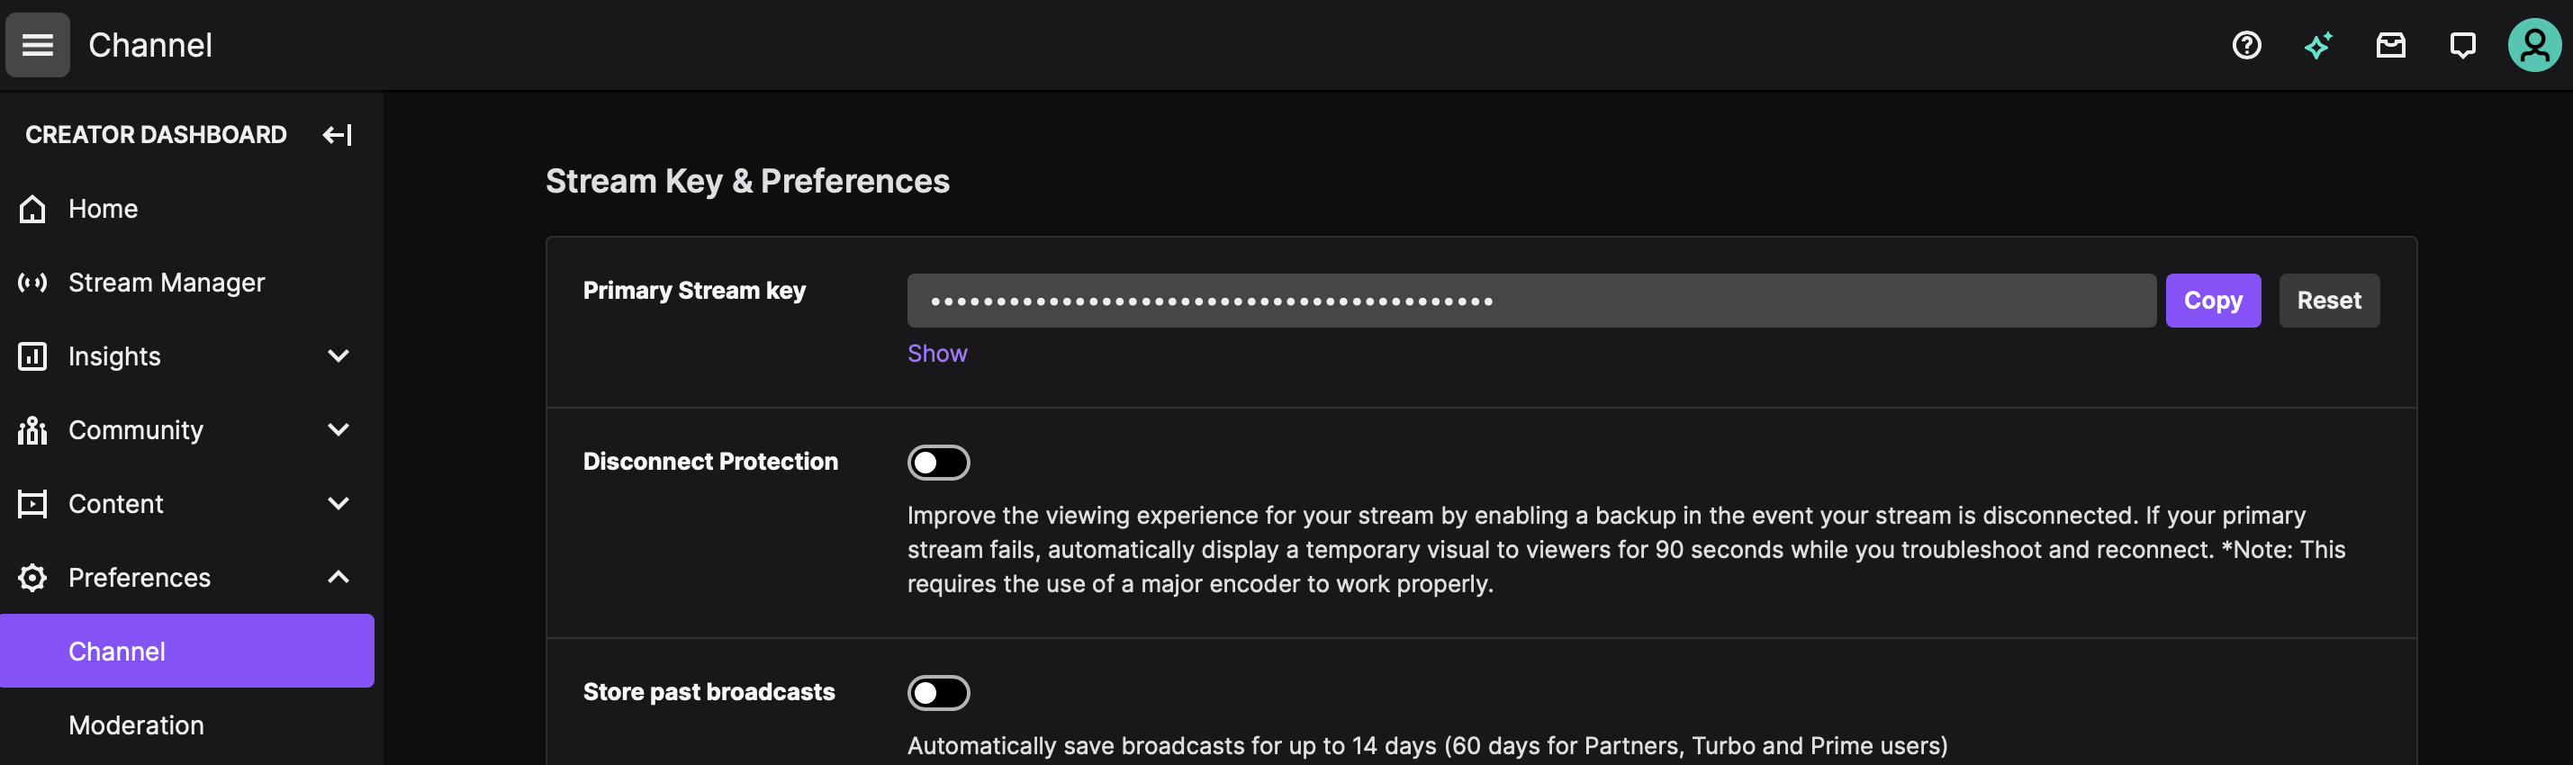Click the profile avatar icon

point(2535,45)
